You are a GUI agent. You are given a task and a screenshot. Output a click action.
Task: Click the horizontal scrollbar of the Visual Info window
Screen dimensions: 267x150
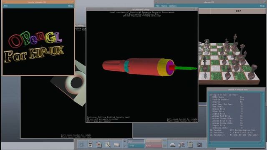point(235,144)
